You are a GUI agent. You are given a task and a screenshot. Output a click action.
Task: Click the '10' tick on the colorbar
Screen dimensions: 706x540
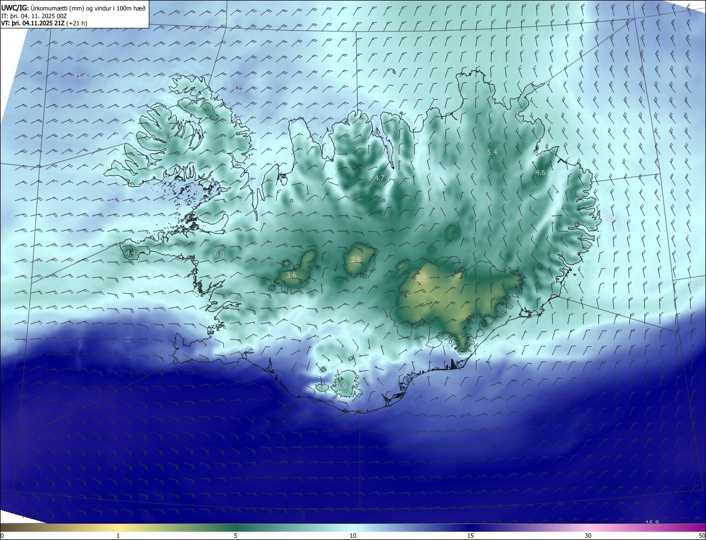[x=353, y=536]
